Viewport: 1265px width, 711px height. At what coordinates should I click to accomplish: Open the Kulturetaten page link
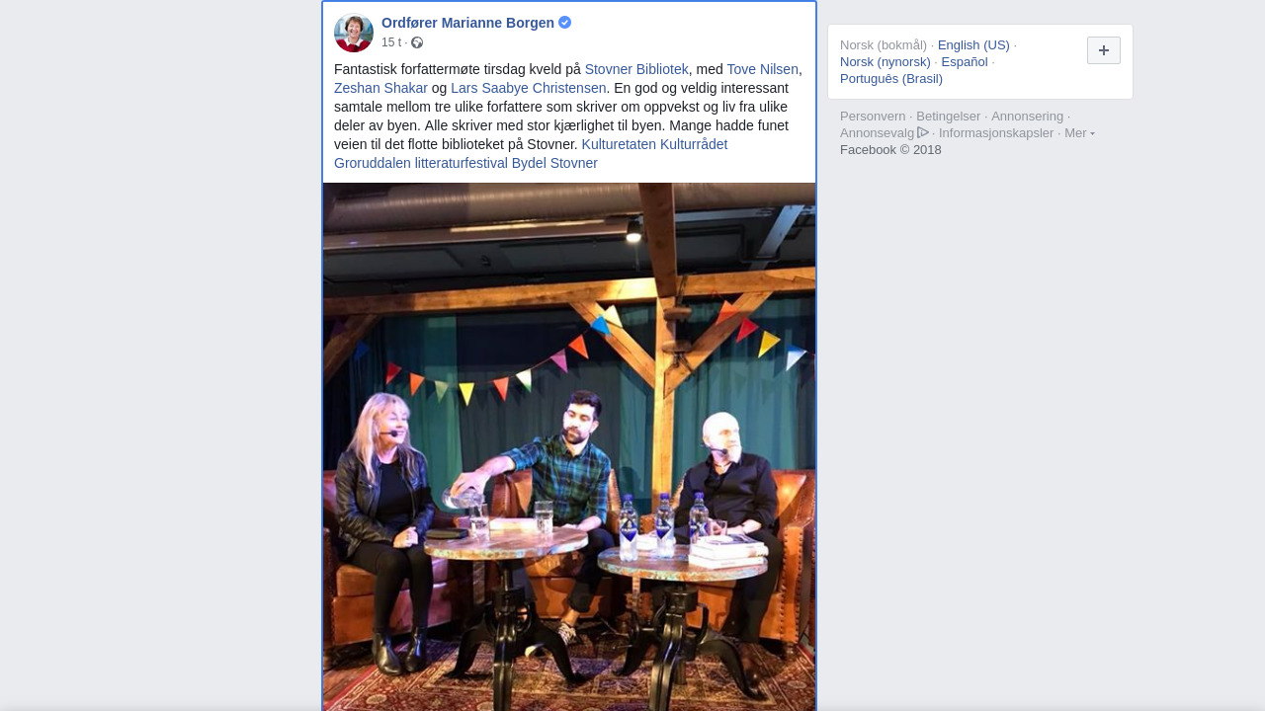point(619,144)
